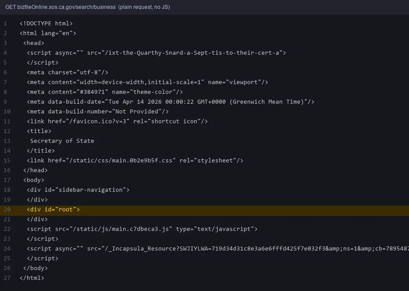
Task: Click line number 24 in the gutter
Action: pyautogui.click(x=7, y=248)
